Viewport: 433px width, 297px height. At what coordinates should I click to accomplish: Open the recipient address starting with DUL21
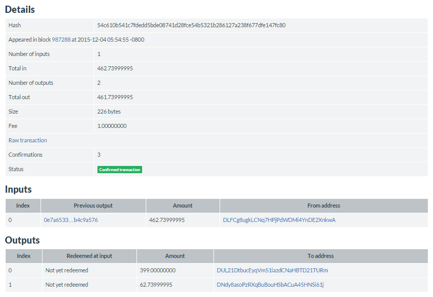coord(272,270)
